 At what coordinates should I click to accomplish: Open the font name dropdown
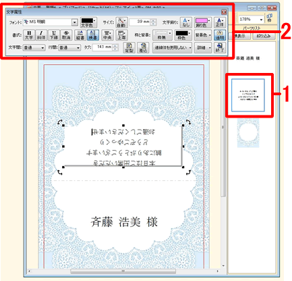pyautogui.click(x=75, y=22)
